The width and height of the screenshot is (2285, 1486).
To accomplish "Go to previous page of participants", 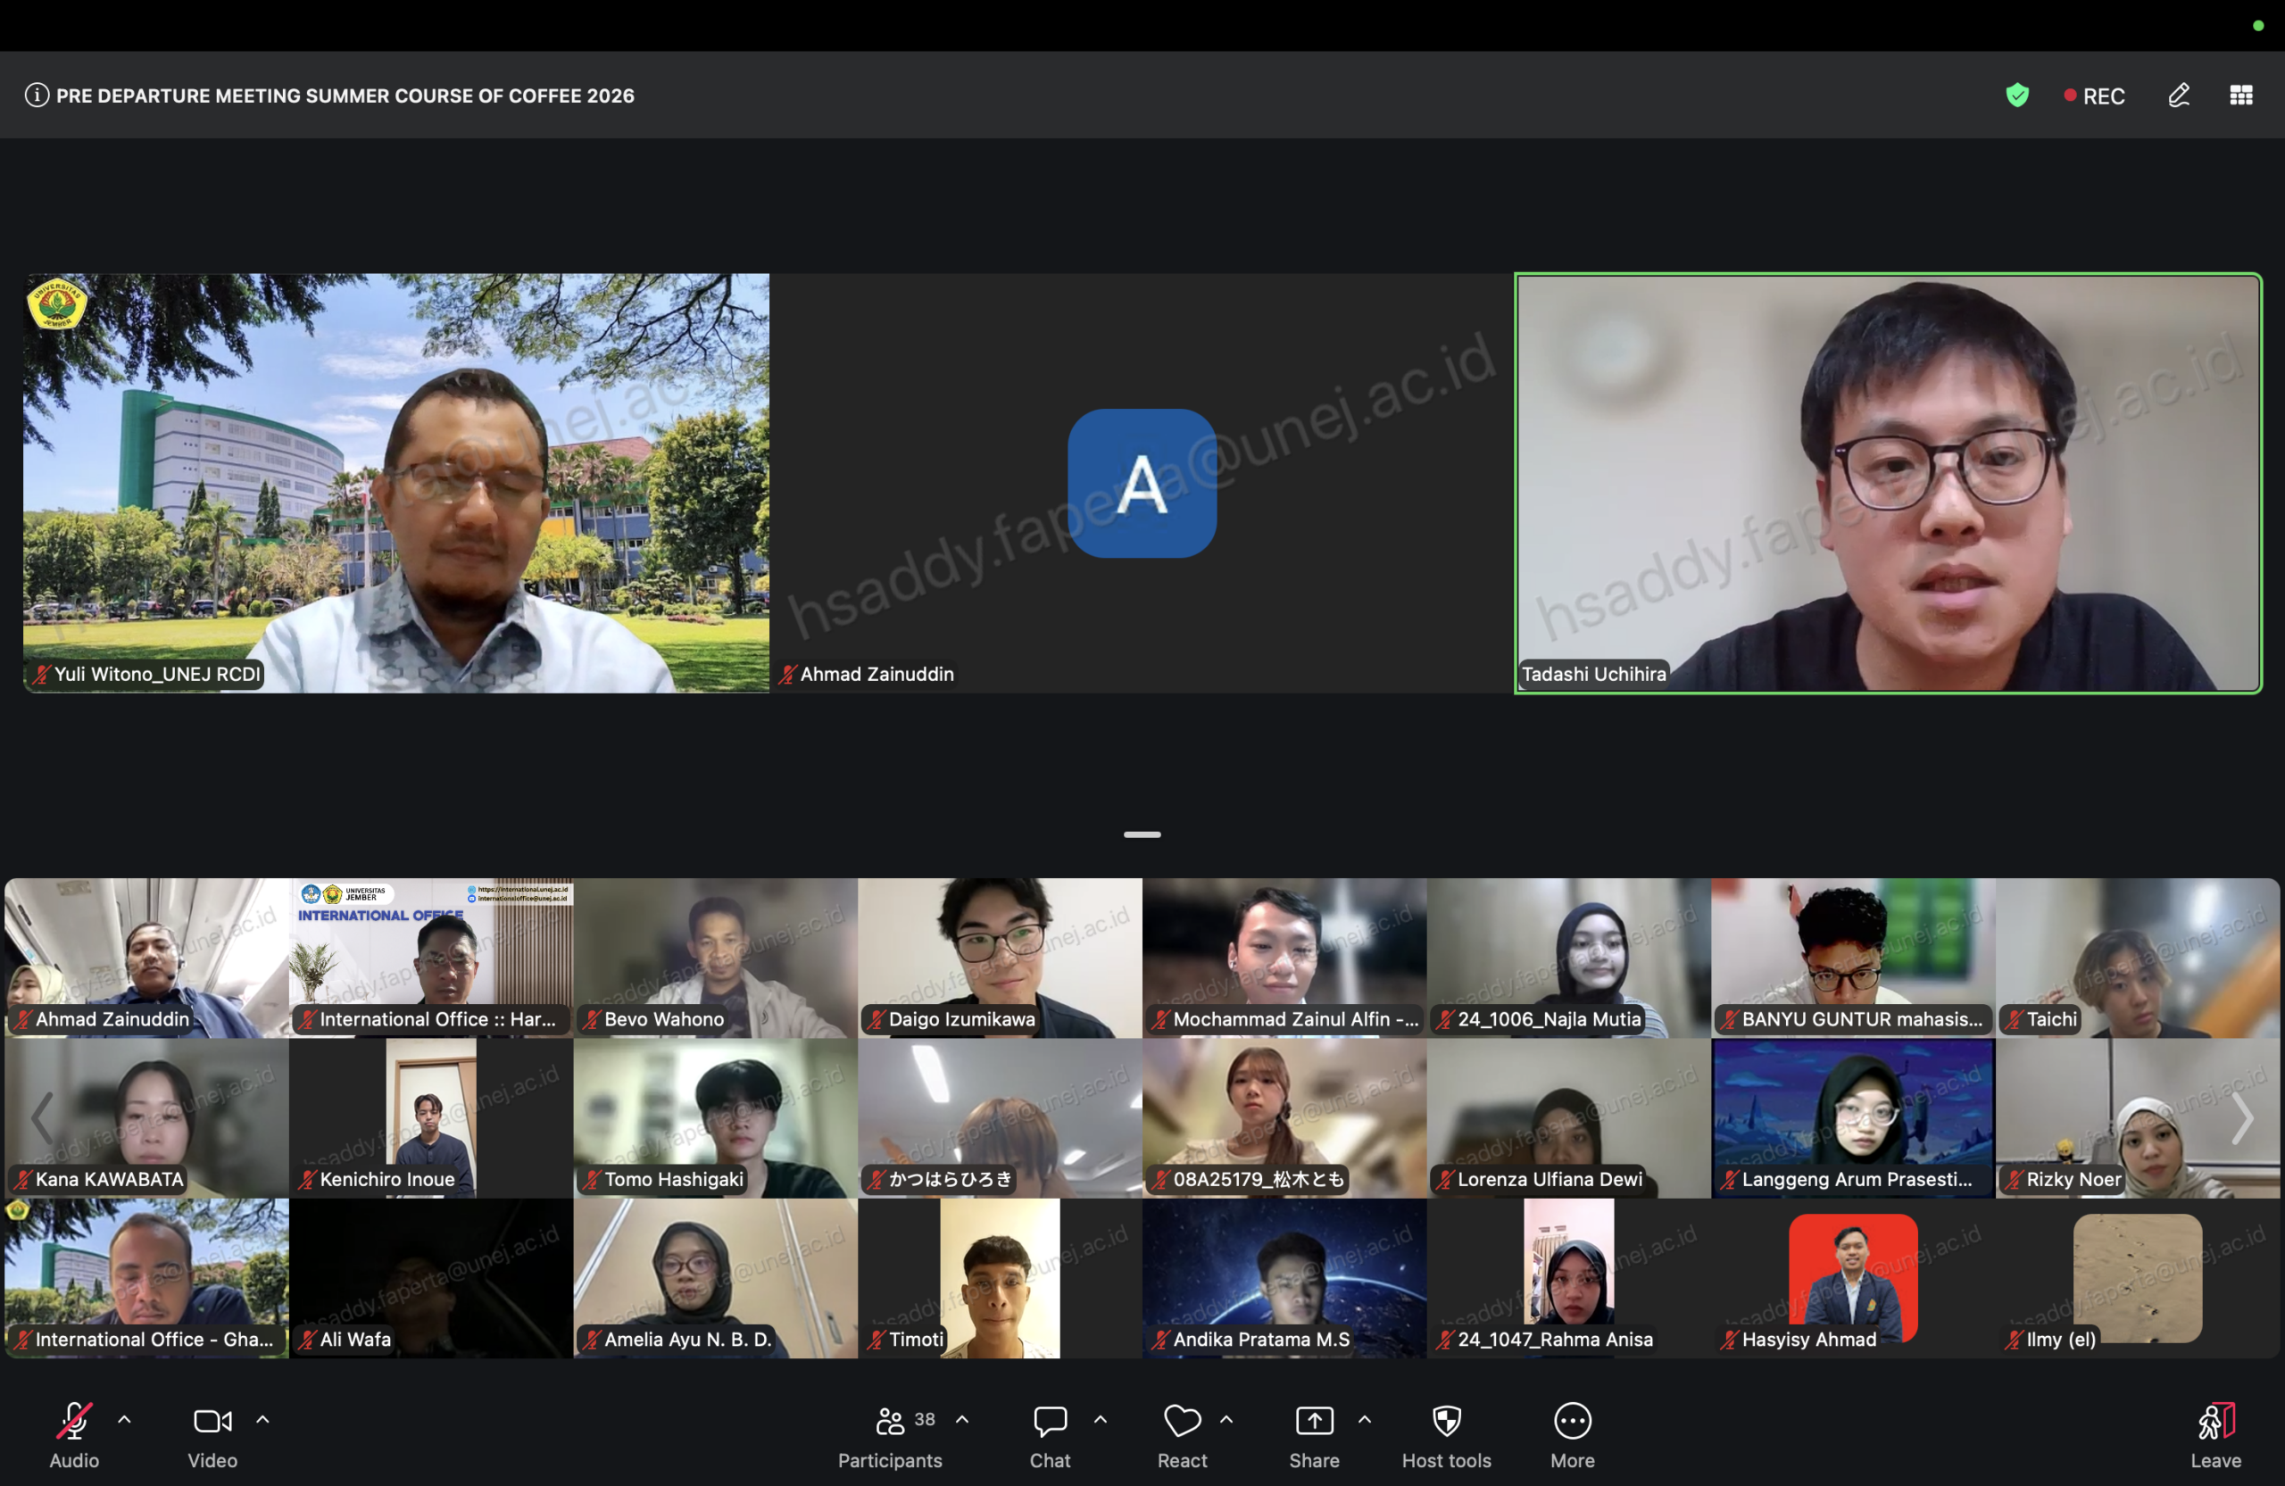I will tap(42, 1117).
